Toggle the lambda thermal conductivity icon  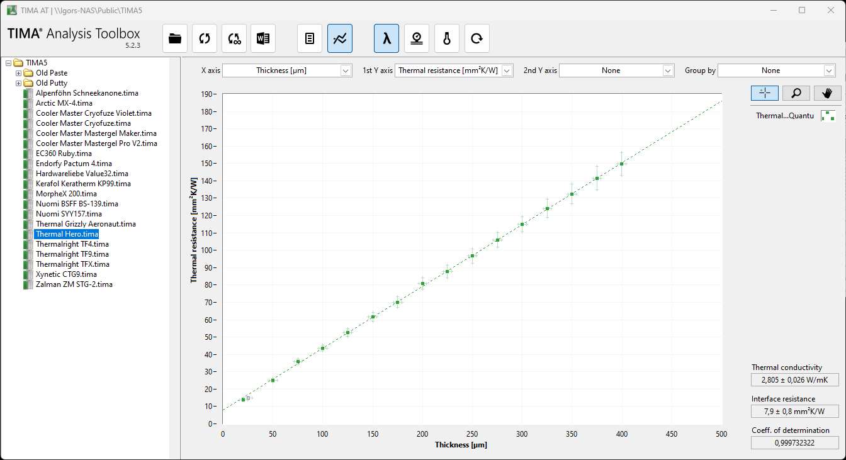pos(386,38)
